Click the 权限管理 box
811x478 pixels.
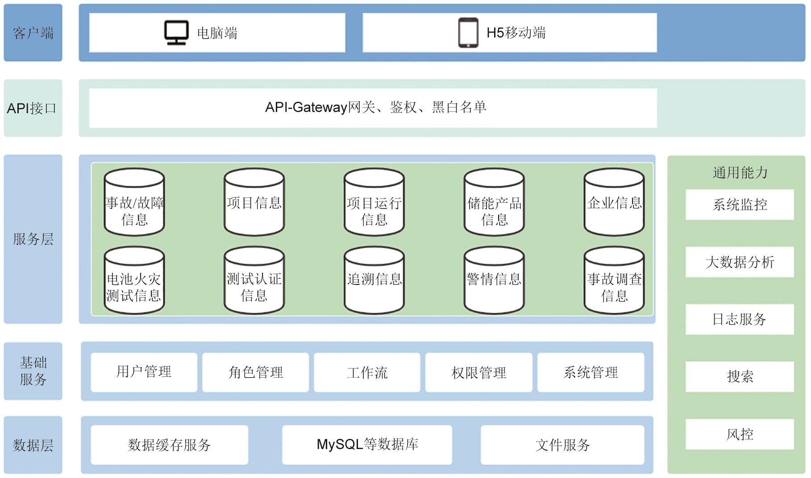pyautogui.click(x=478, y=372)
